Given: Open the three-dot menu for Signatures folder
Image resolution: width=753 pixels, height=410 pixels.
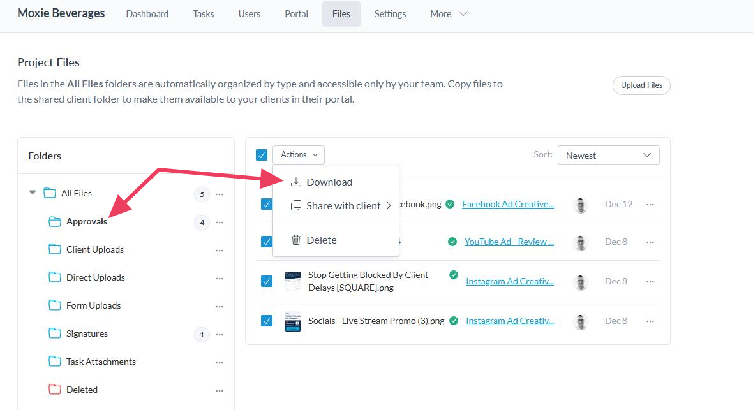Looking at the screenshot, I should tap(220, 335).
